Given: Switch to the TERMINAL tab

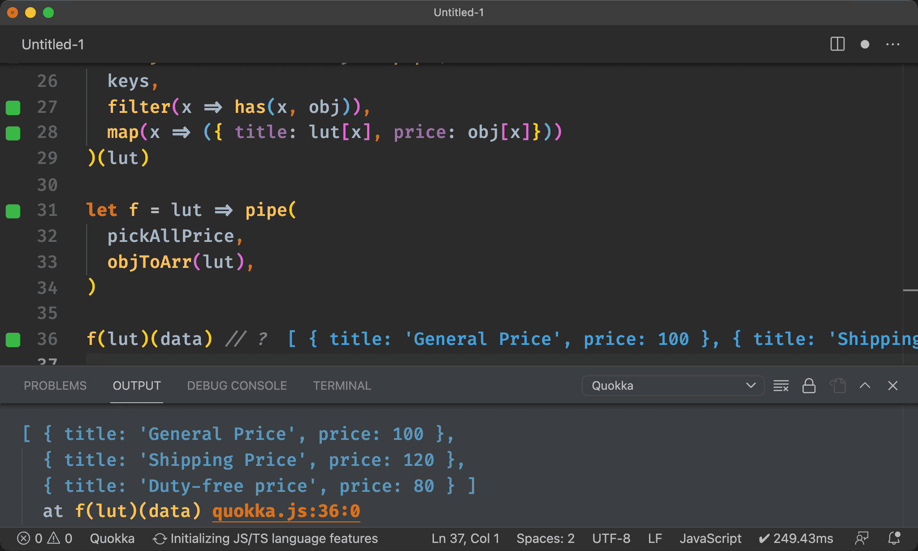Looking at the screenshot, I should tap(342, 386).
